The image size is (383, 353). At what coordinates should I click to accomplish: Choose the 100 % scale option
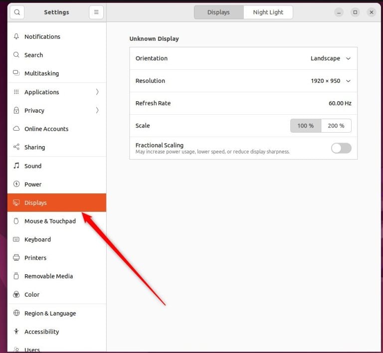coord(306,126)
